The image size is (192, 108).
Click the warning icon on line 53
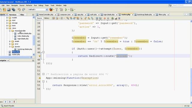(x=40, y=78)
